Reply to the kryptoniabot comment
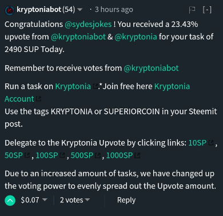This screenshot has height=216, width=223. click(x=126, y=200)
